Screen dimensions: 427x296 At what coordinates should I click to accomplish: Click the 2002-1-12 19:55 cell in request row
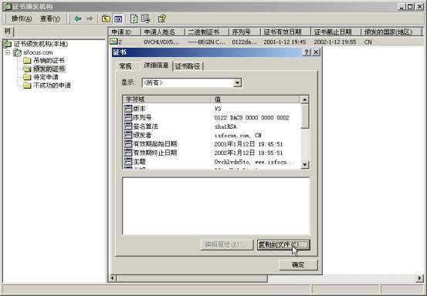334,42
